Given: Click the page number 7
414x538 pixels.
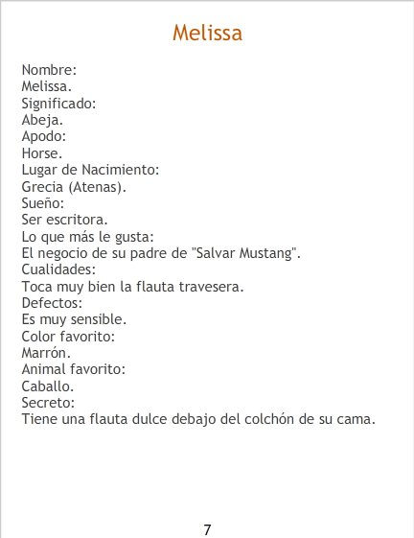Looking at the screenshot, I should 207,529.
